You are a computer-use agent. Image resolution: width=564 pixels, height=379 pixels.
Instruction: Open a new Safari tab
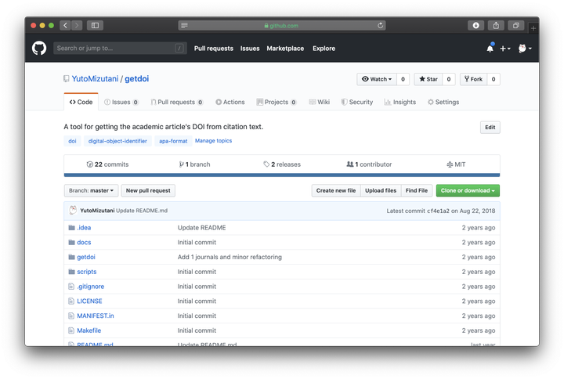(x=533, y=27)
